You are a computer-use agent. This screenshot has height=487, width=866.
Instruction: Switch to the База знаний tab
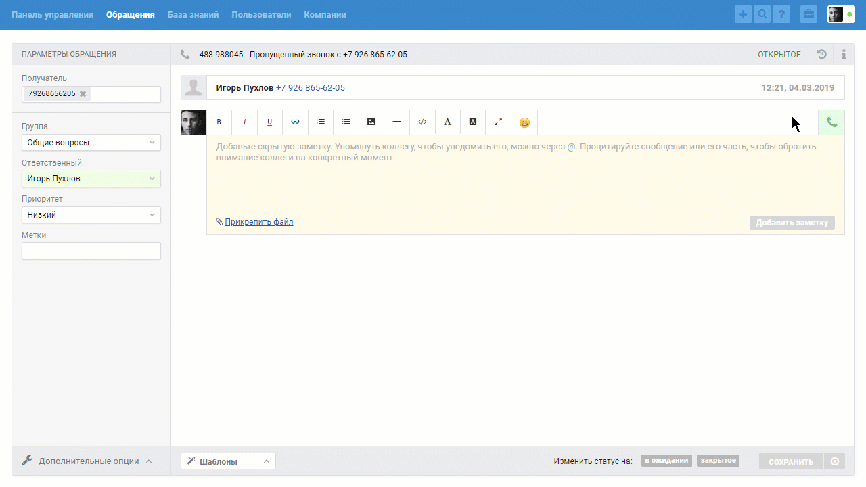coord(193,14)
